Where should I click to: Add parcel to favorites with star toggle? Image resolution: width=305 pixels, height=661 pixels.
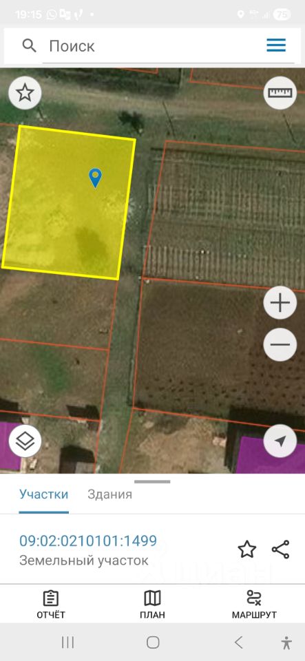(247, 549)
